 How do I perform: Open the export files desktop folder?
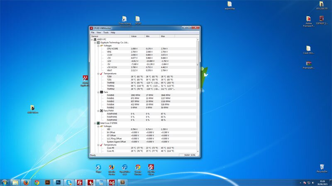click(x=230, y=5)
